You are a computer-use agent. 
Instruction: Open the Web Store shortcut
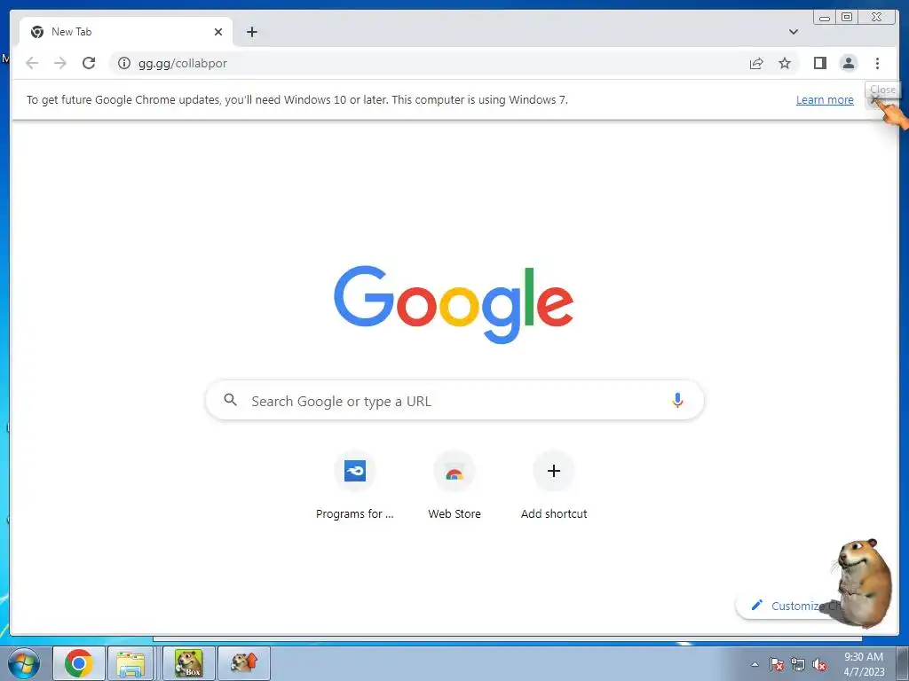pyautogui.click(x=454, y=486)
